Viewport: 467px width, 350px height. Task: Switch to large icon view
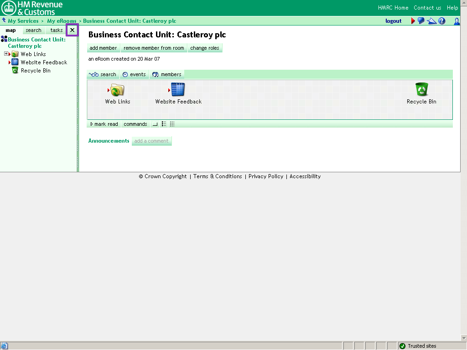coord(155,124)
